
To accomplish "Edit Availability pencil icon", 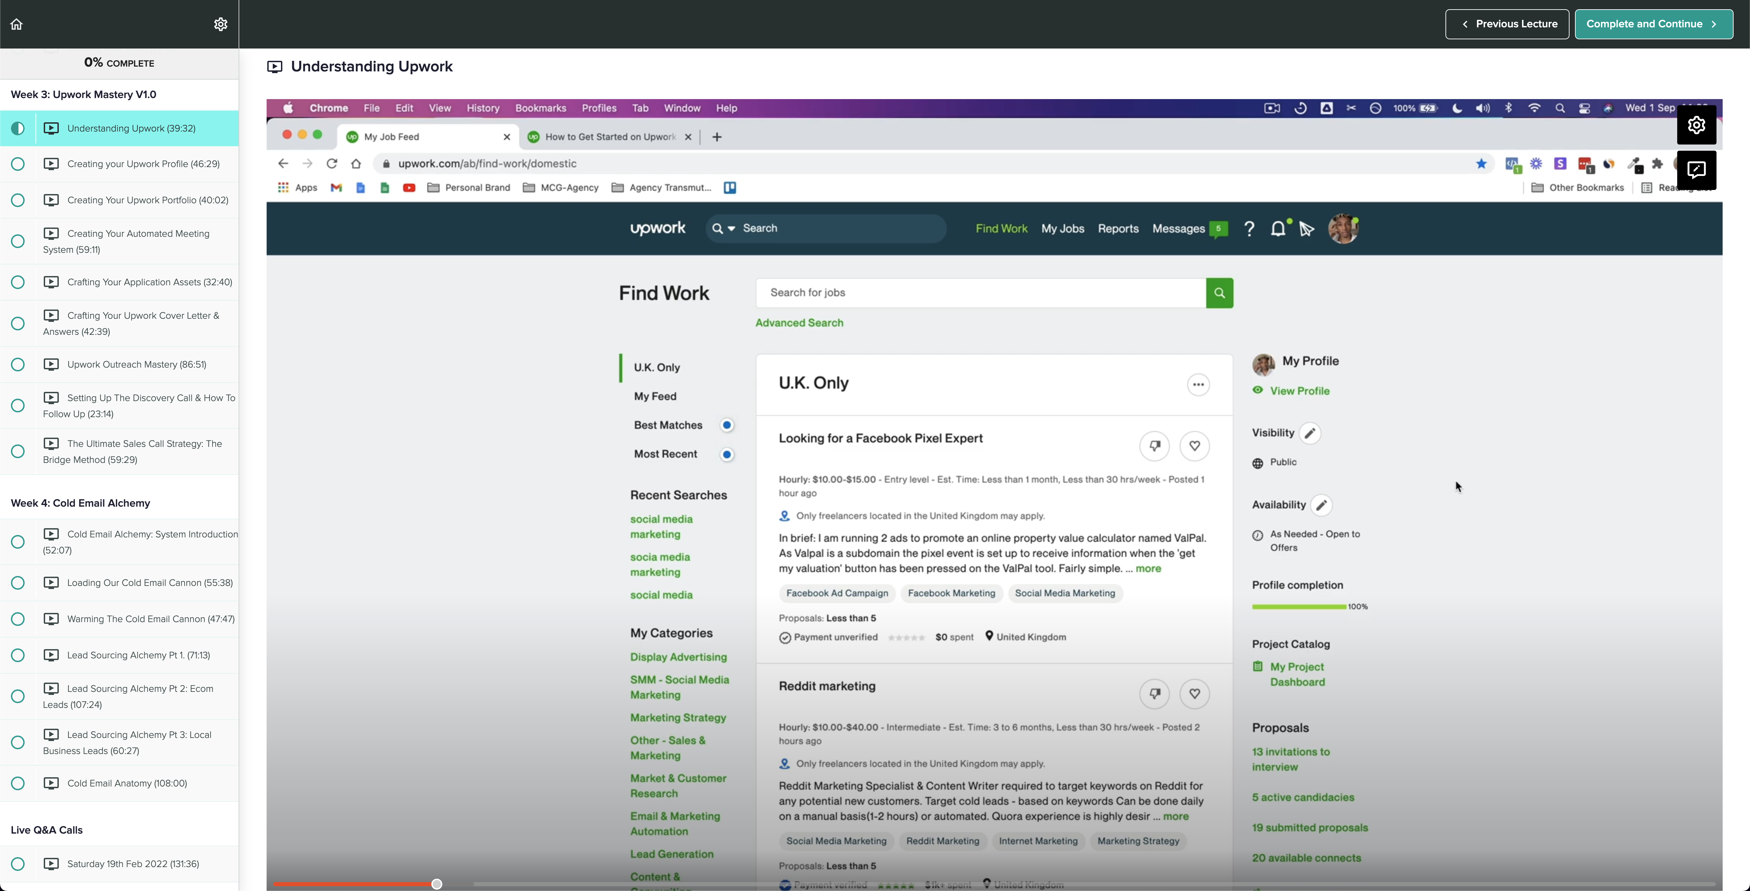I will (1321, 505).
